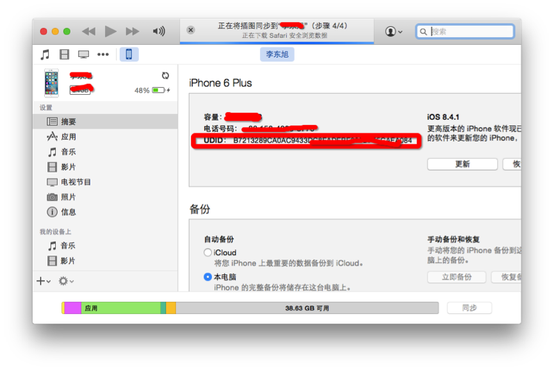Open the Movies library film icon
This screenshot has width=554, height=371.
(x=64, y=54)
